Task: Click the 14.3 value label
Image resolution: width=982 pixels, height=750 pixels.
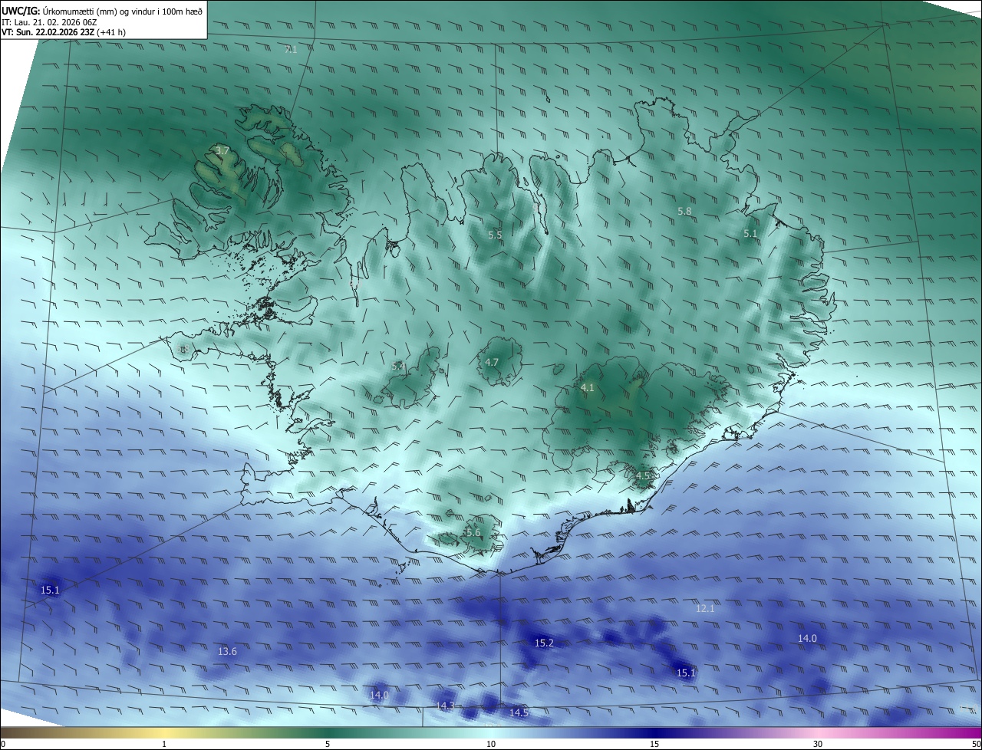Action: click(x=445, y=706)
